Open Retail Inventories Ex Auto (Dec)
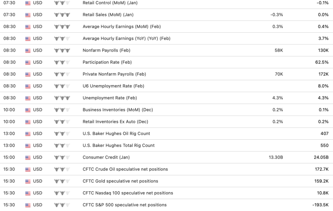 [116, 122]
